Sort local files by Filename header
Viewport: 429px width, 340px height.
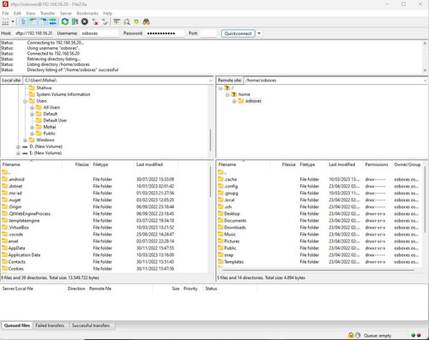tap(31, 164)
